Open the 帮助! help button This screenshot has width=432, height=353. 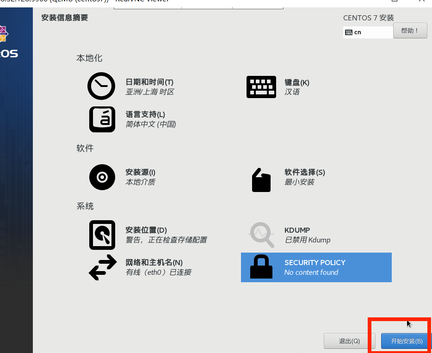point(410,31)
